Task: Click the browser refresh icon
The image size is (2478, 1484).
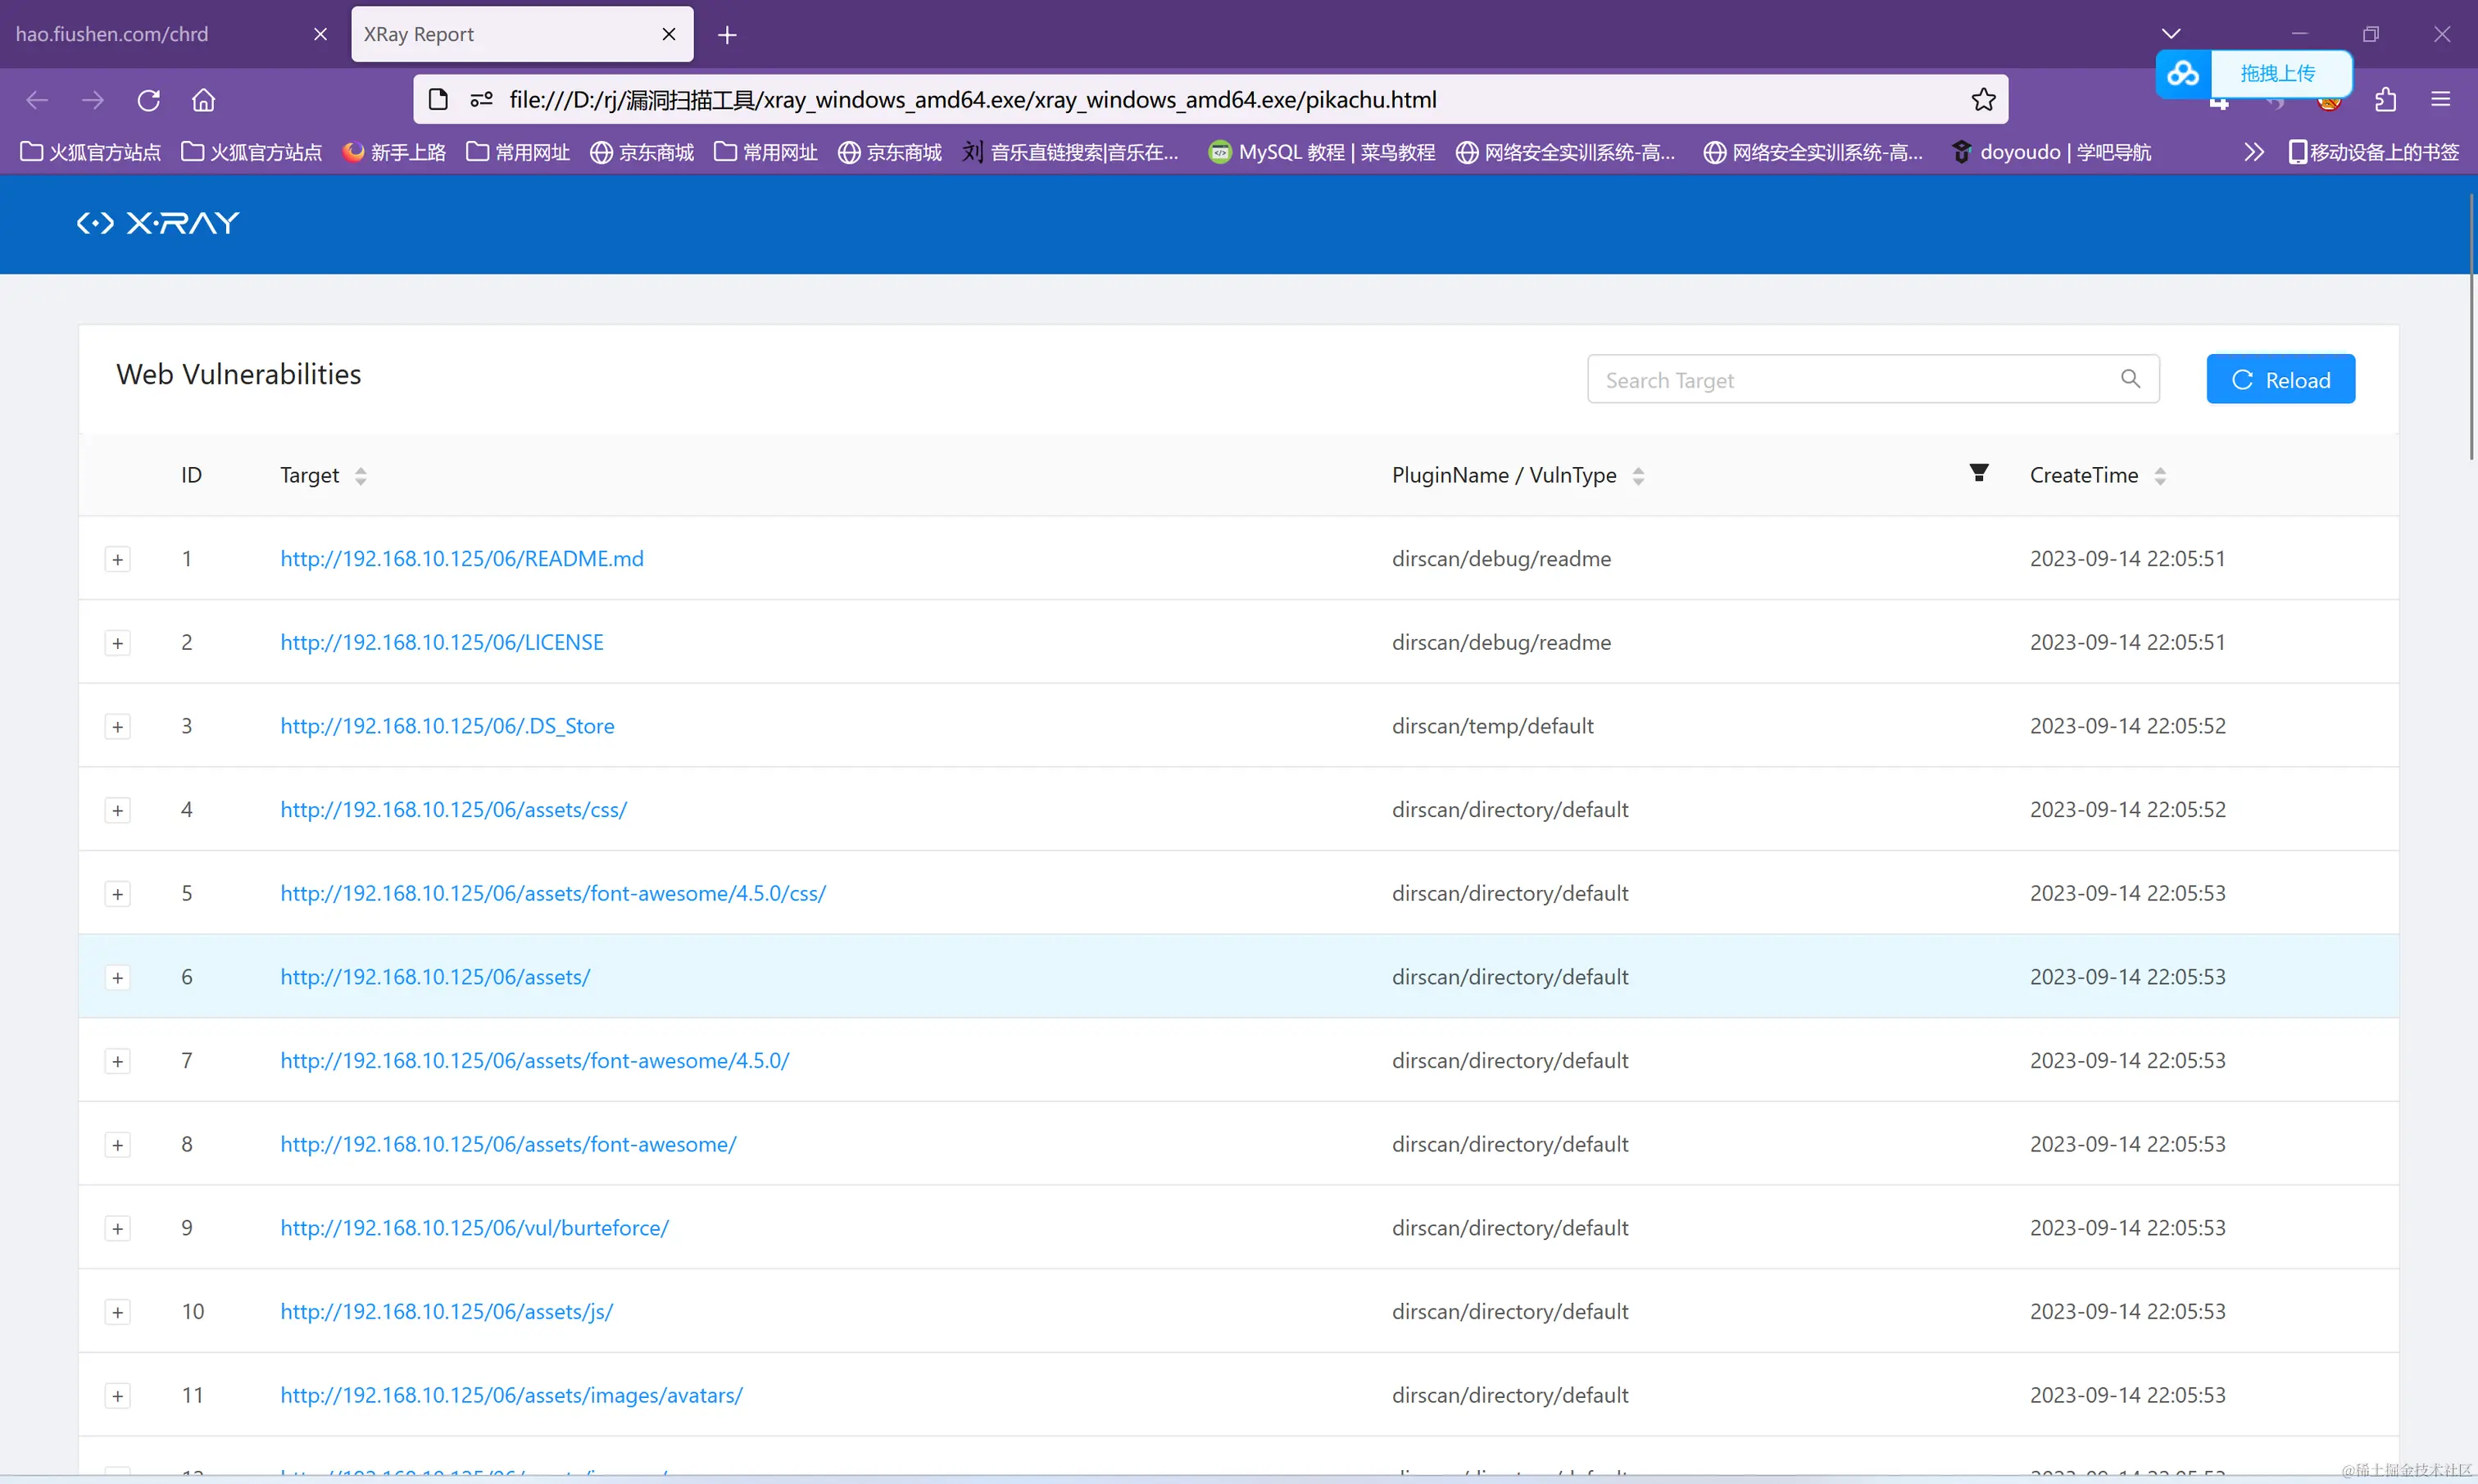Action: coord(149,100)
